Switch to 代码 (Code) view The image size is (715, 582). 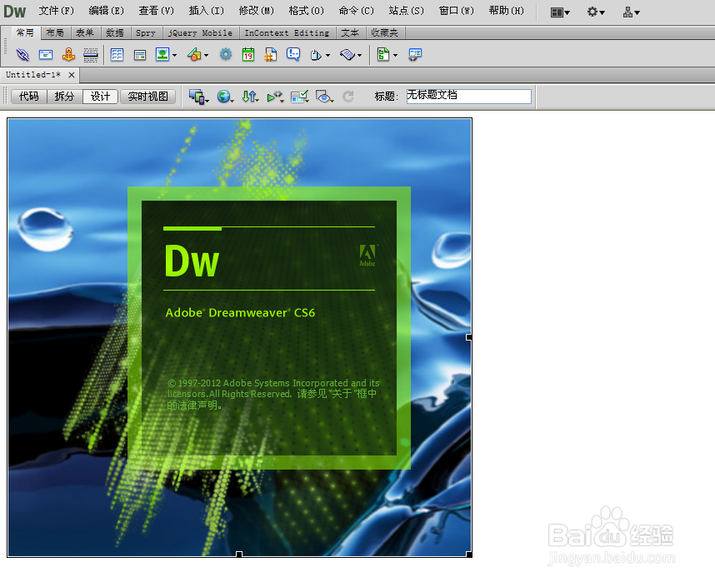point(28,97)
